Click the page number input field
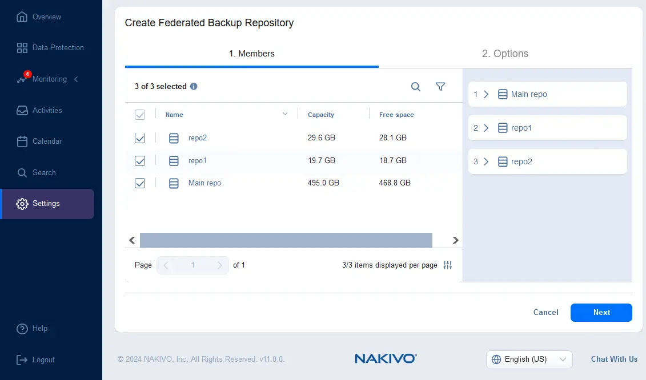The width and height of the screenshot is (646, 380). click(x=192, y=265)
